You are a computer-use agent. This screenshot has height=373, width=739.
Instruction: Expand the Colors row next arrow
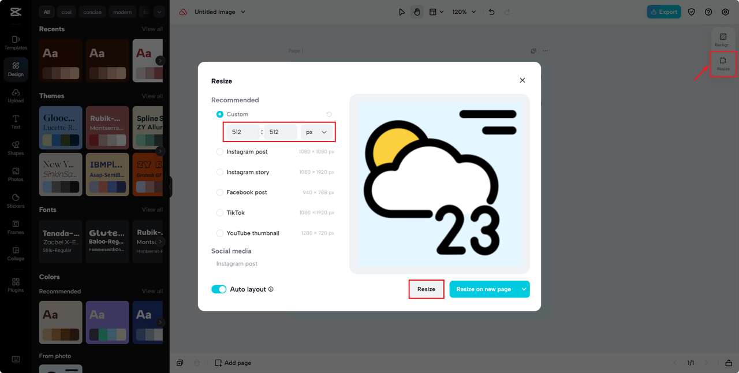(x=160, y=322)
